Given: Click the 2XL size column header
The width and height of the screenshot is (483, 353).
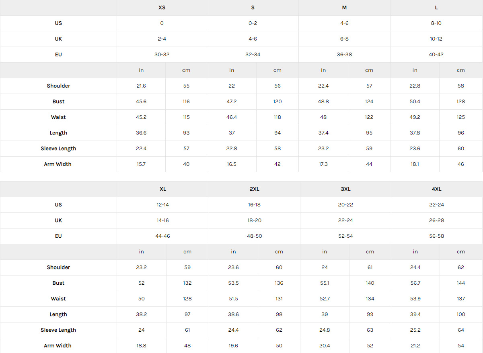Looking at the screenshot, I should (254, 189).
